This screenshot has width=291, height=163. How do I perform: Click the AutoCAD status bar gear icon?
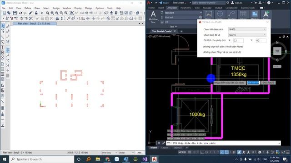click(260, 152)
